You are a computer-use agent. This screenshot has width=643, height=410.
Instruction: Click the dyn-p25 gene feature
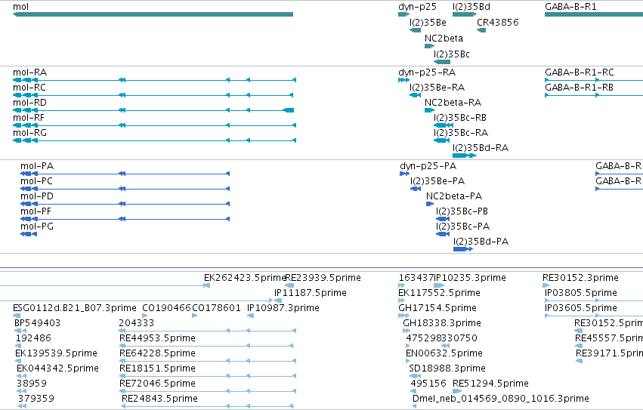[404, 14]
